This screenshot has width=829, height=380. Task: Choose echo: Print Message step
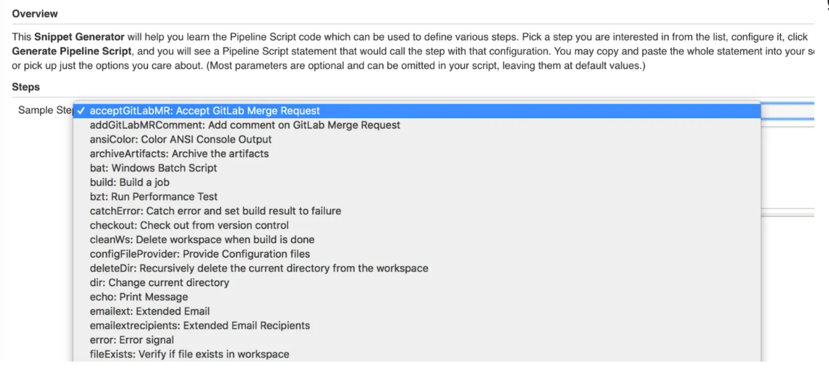pos(139,297)
